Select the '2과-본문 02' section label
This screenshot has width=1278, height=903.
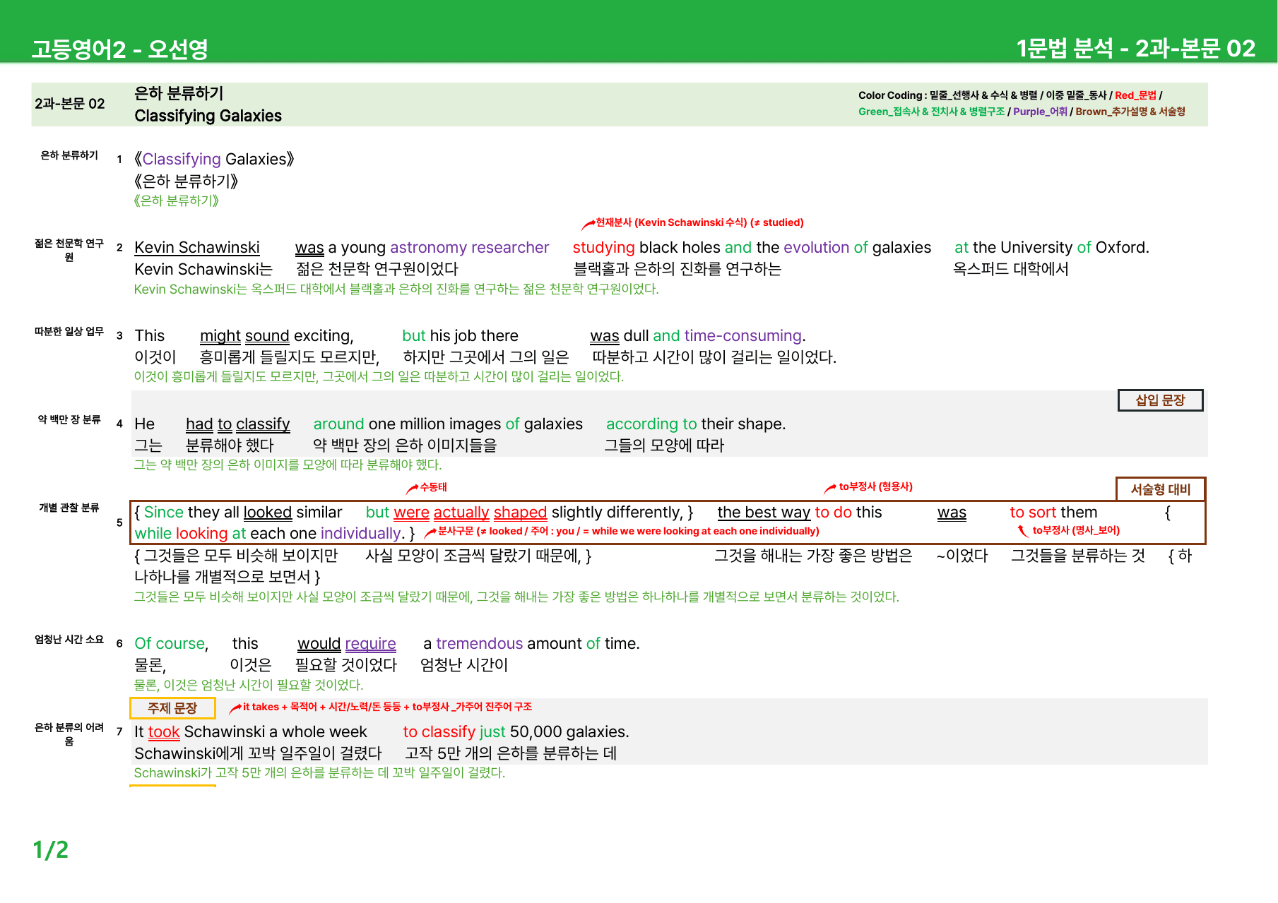tap(70, 104)
